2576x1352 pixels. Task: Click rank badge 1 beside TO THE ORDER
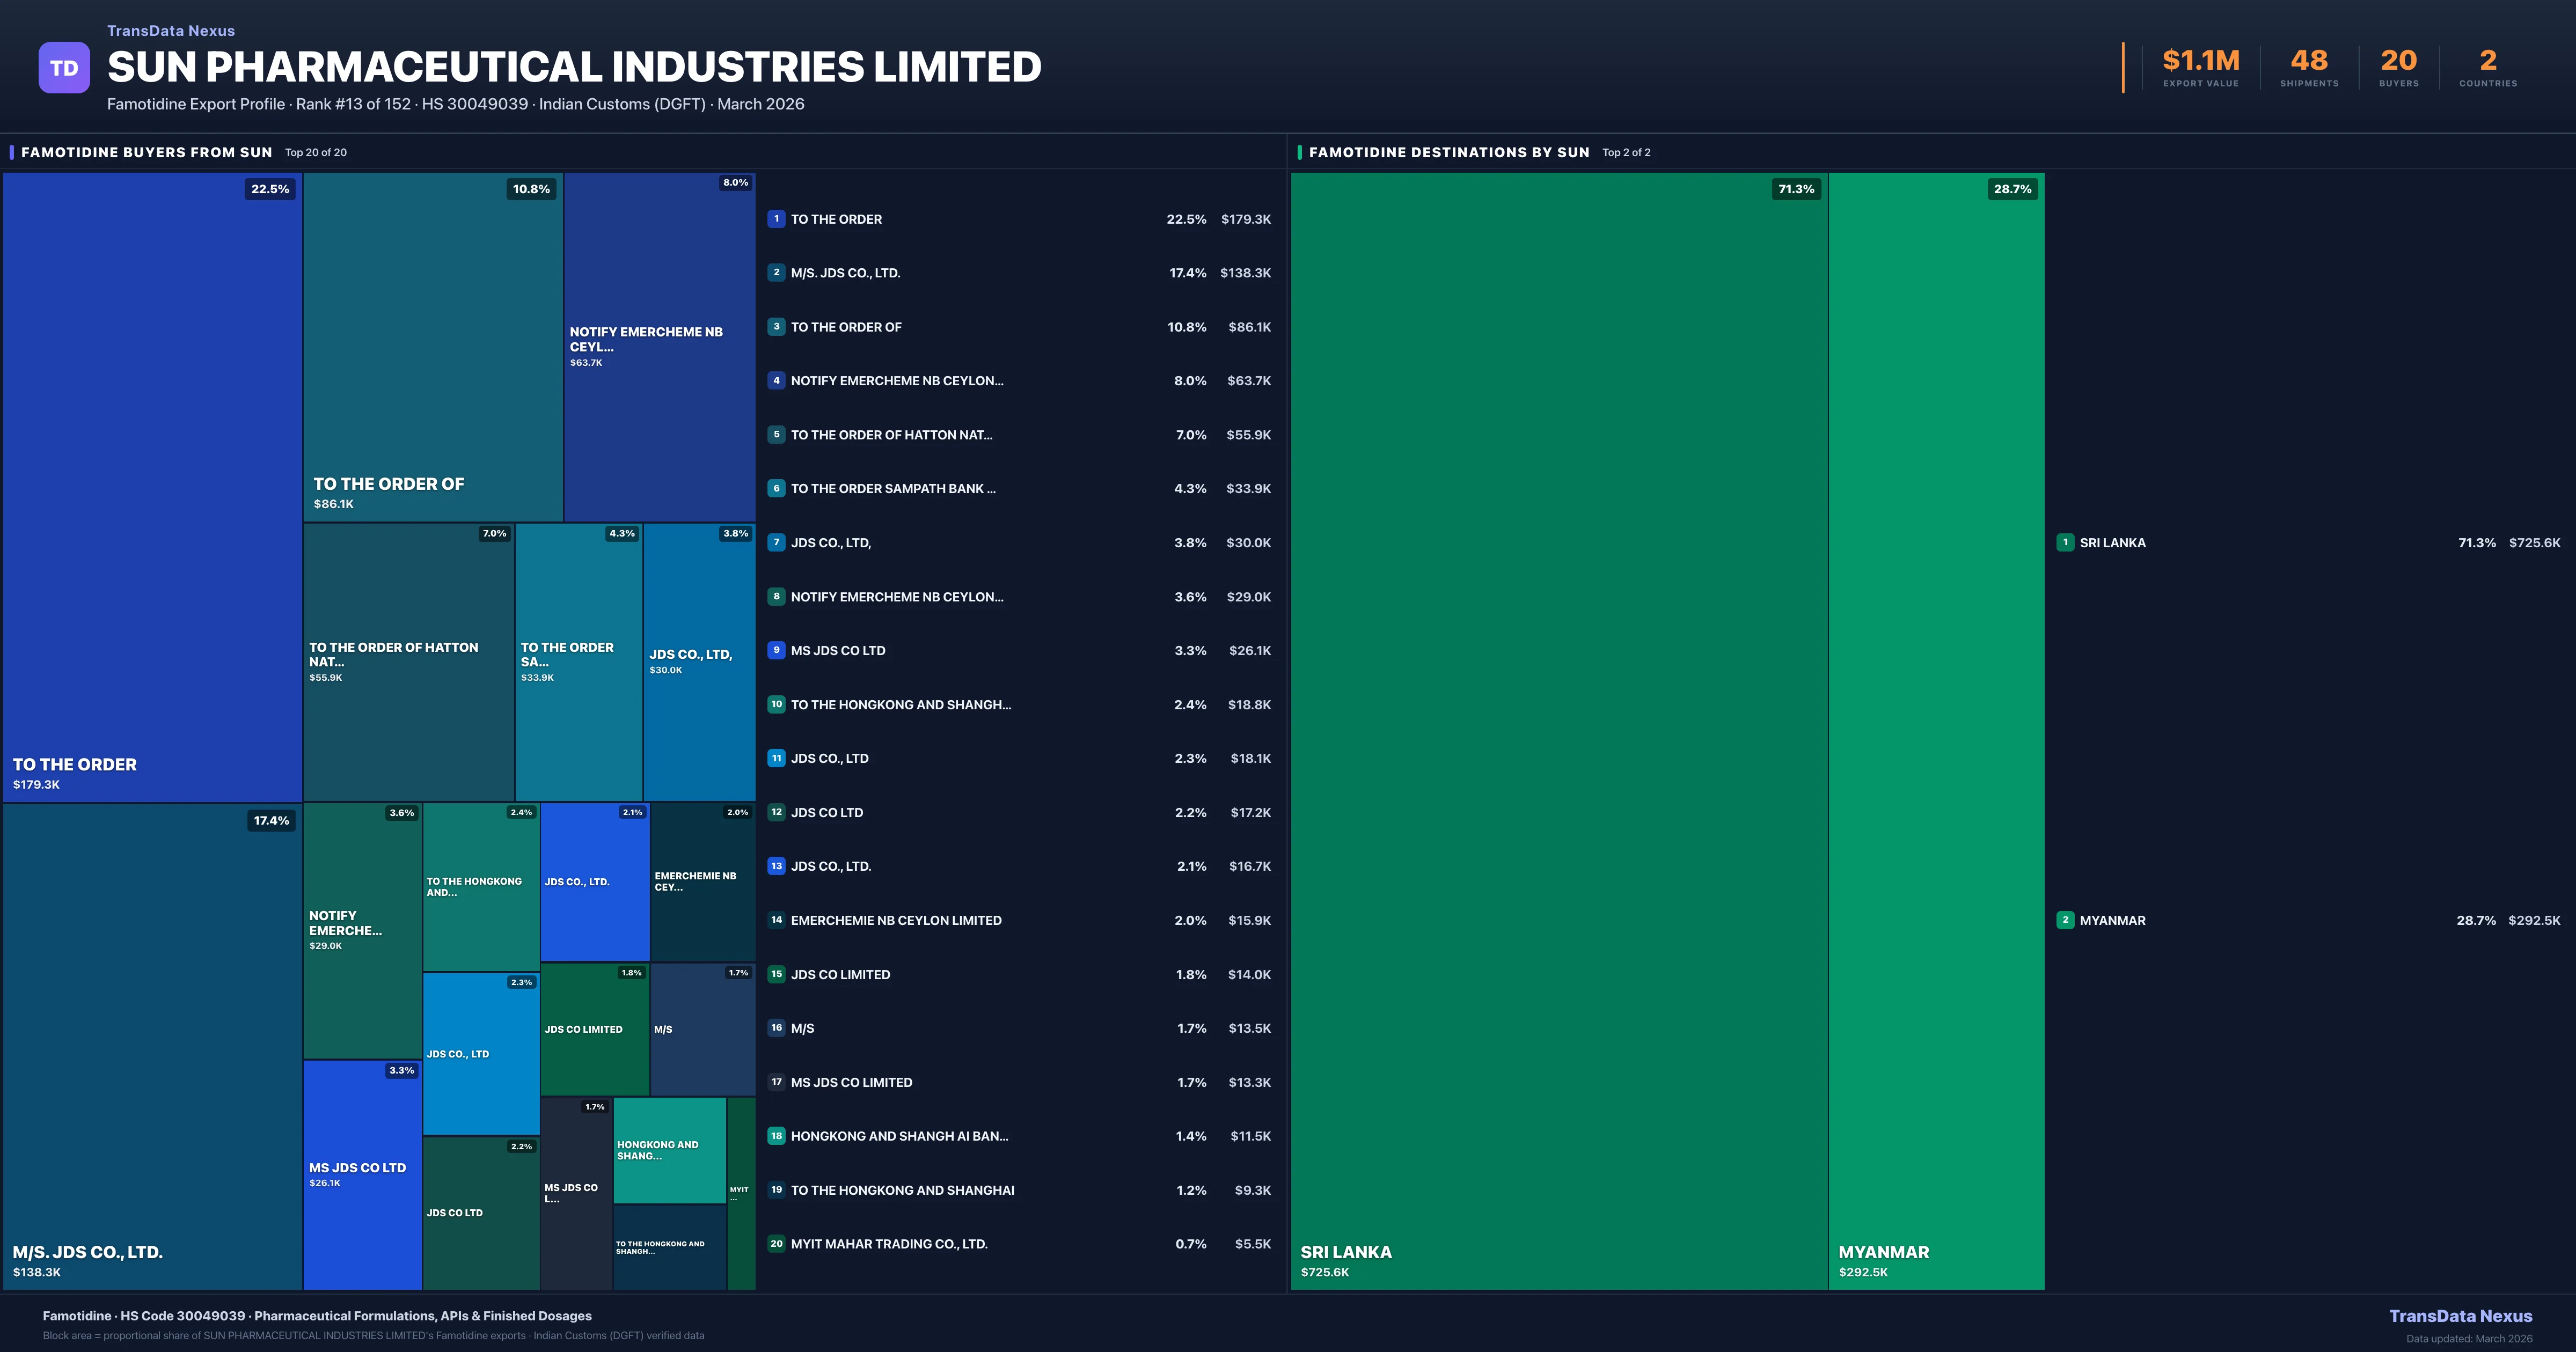776,219
